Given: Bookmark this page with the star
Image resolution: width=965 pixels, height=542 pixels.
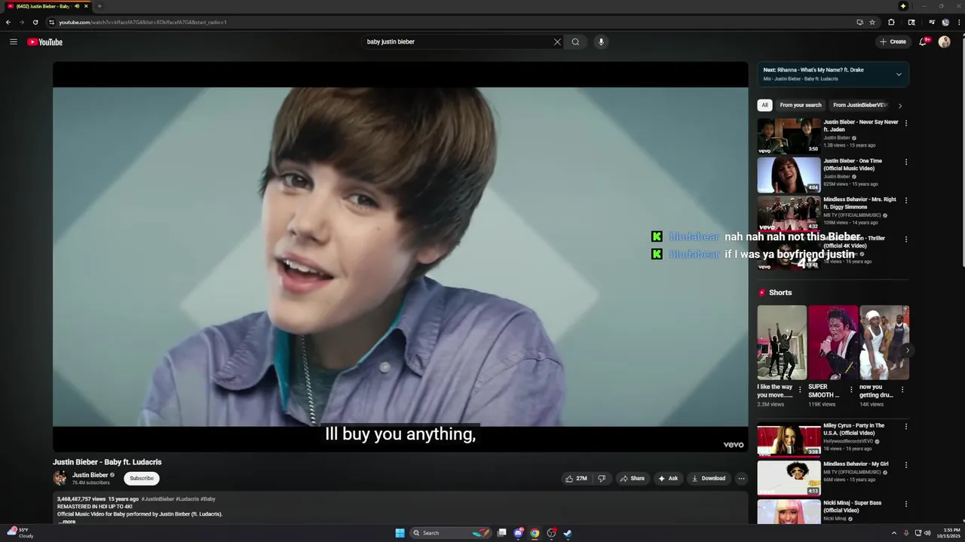Looking at the screenshot, I should click(x=872, y=22).
